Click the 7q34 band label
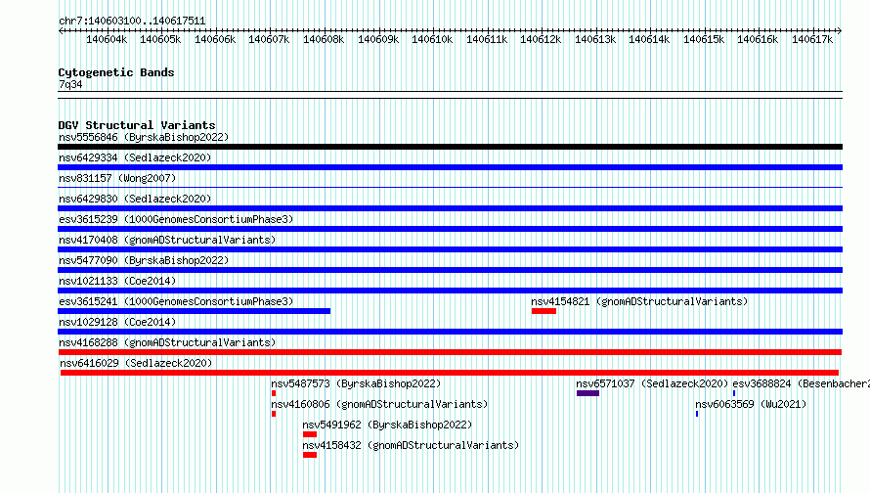 (x=70, y=84)
